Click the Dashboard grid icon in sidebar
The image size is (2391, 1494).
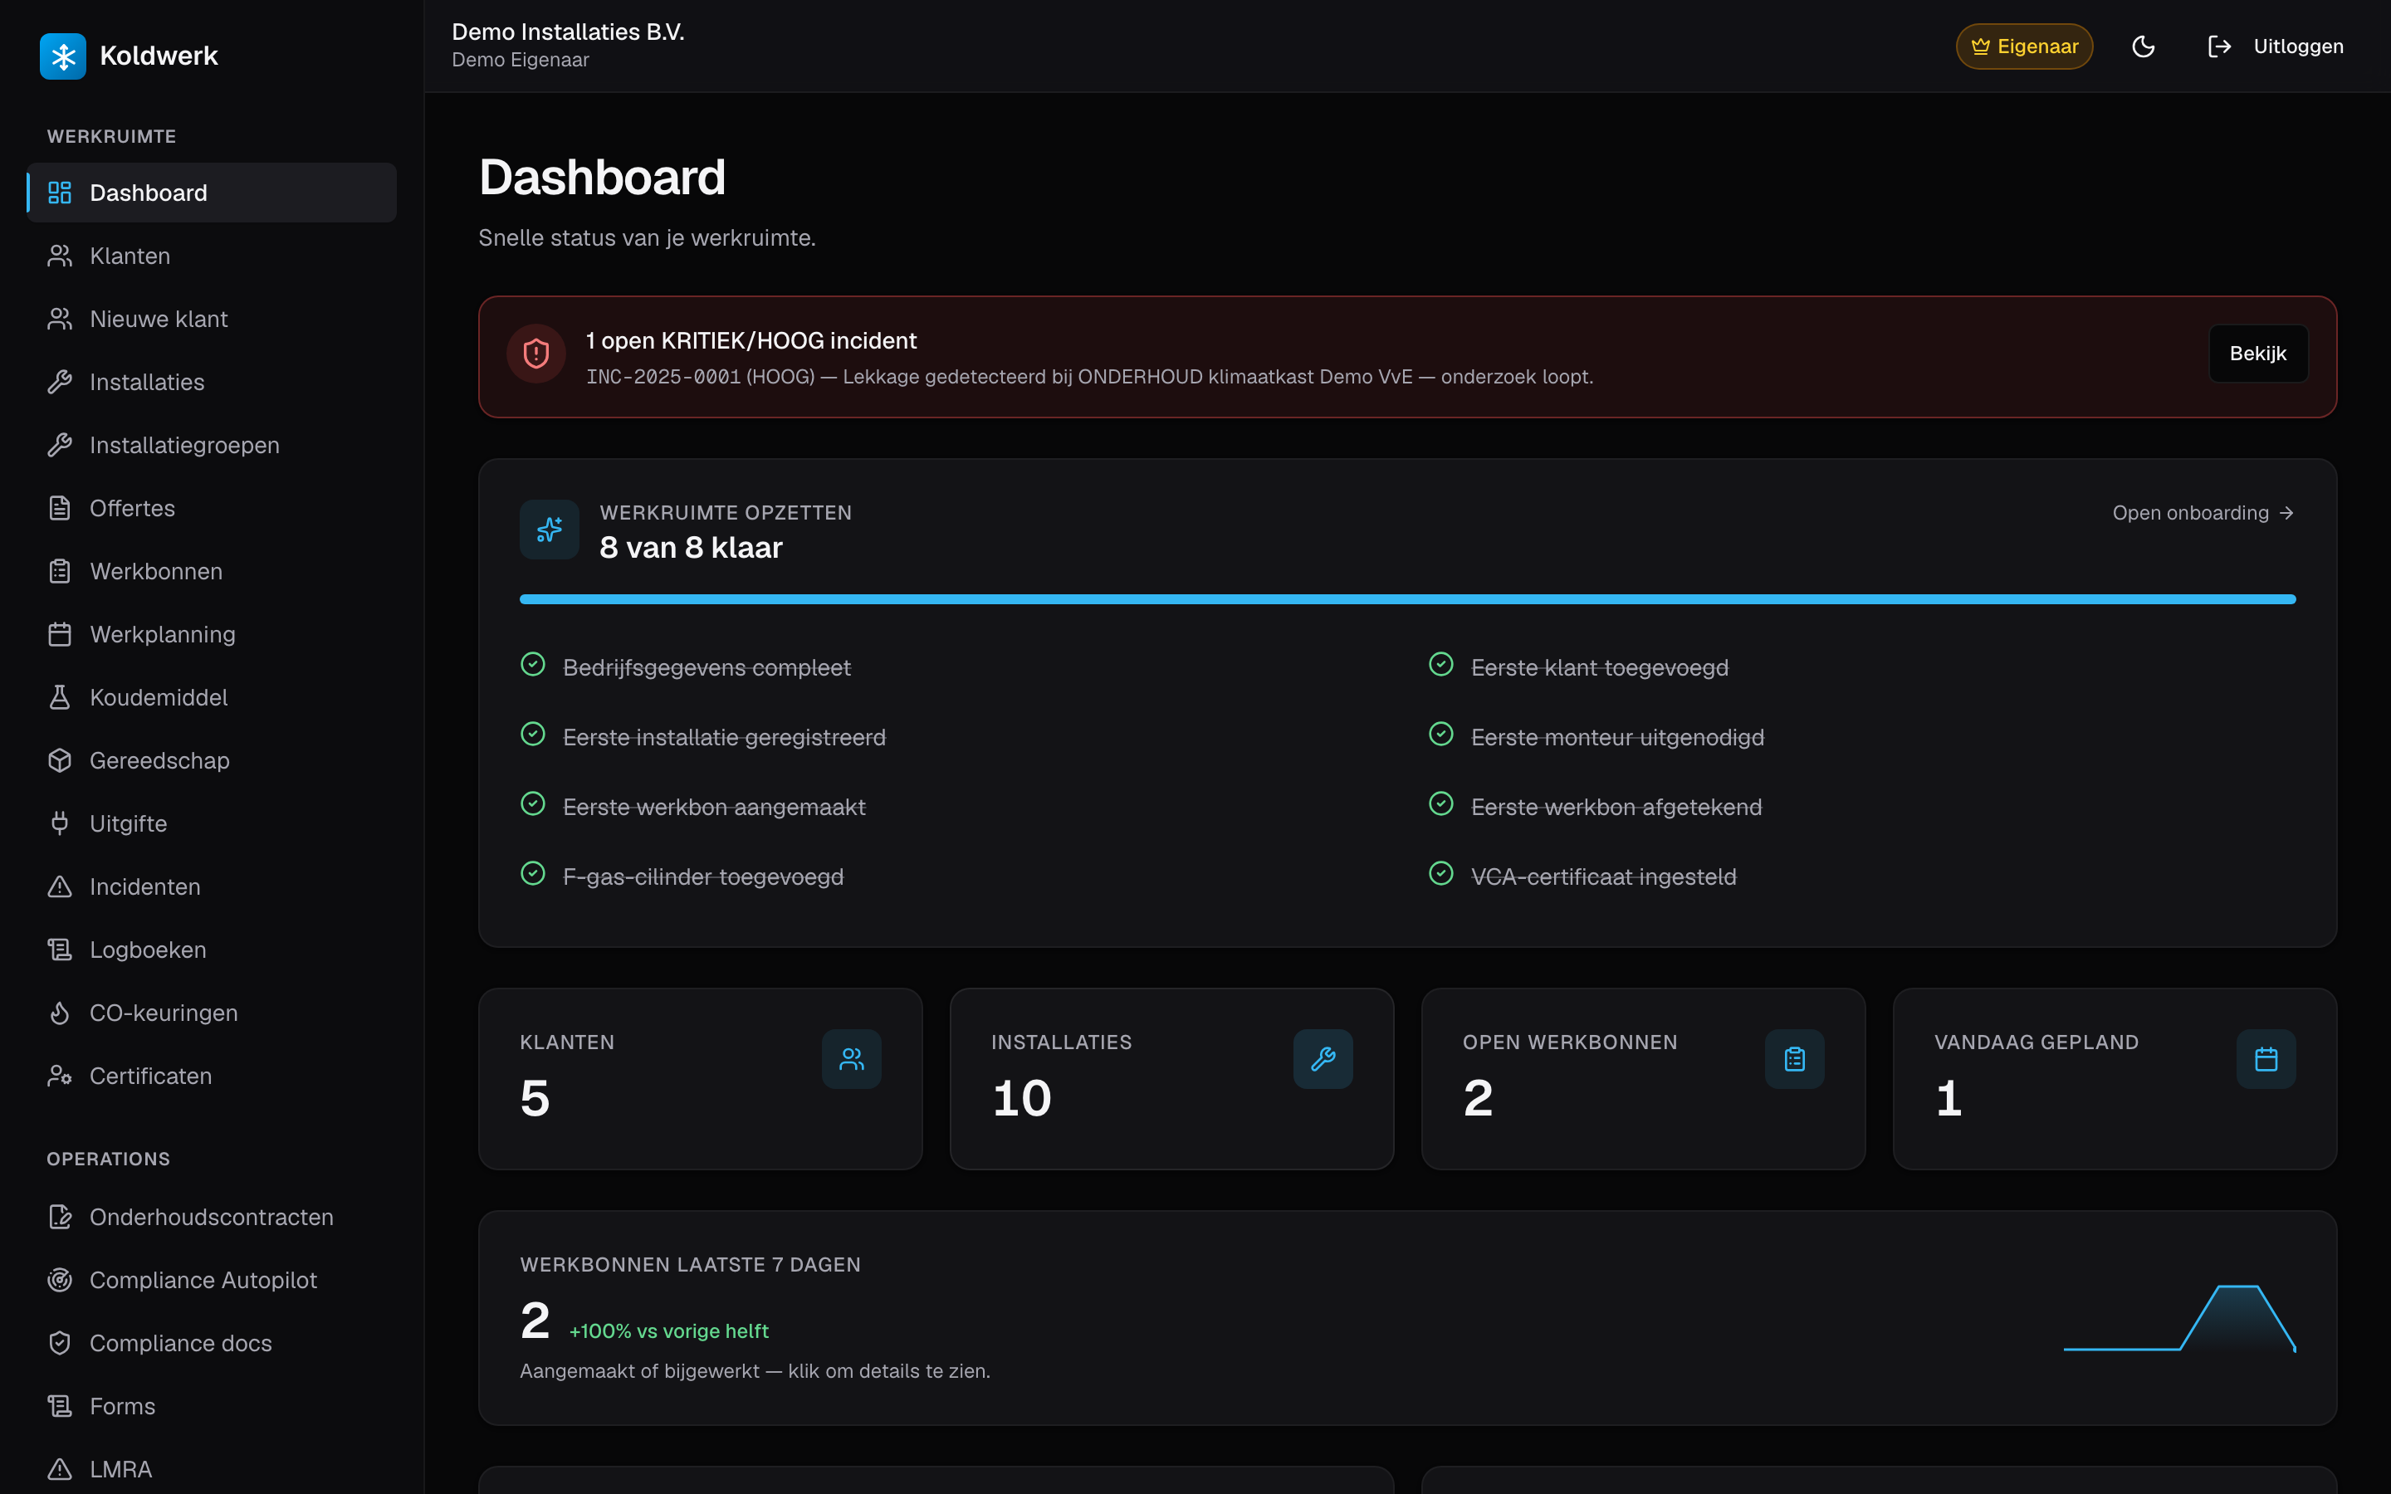pyautogui.click(x=61, y=193)
